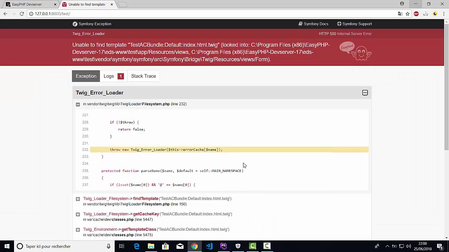Open the Symfony Support link

click(354, 24)
